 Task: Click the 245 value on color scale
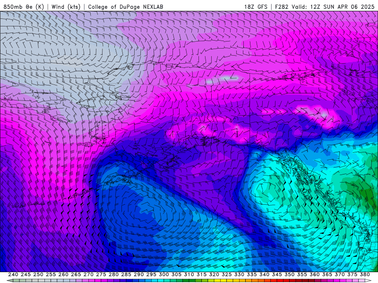click(26, 275)
